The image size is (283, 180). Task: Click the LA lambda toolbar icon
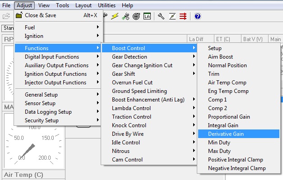coord(147,16)
